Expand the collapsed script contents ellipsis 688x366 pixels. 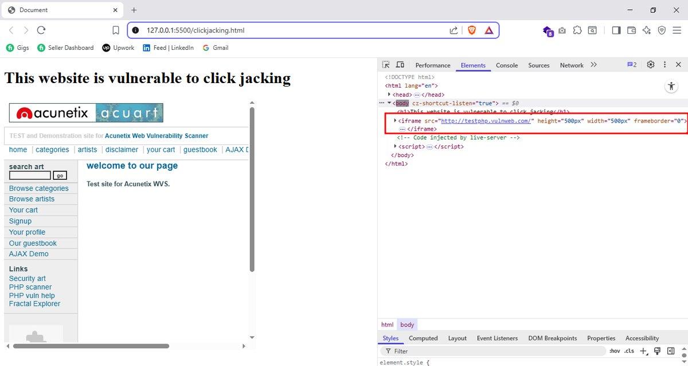click(429, 147)
